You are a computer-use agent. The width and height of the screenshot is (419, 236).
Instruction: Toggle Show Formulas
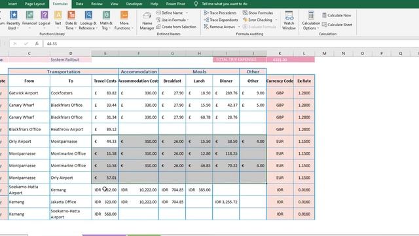(x=258, y=13)
